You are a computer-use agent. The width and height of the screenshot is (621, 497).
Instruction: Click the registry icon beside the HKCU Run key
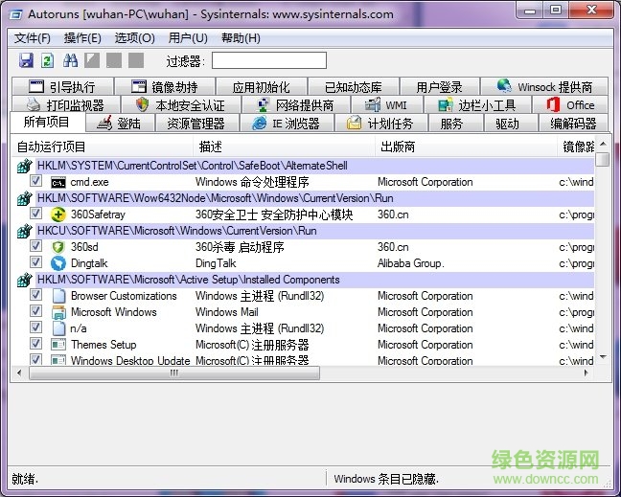click(x=24, y=231)
